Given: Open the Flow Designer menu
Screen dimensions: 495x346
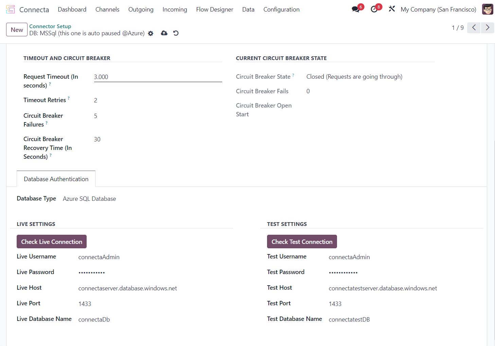Looking at the screenshot, I should [x=214, y=9].
